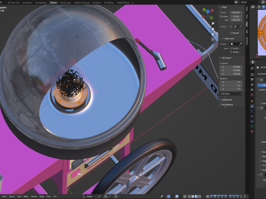The width and height of the screenshot is (266, 199).
Task: Click the UV editor image thumbnail area
Action: click(x=262, y=33)
